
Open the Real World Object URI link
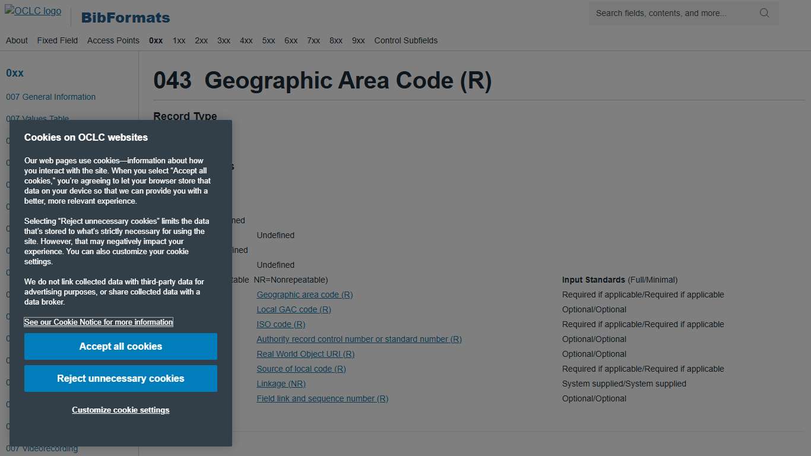click(x=305, y=354)
